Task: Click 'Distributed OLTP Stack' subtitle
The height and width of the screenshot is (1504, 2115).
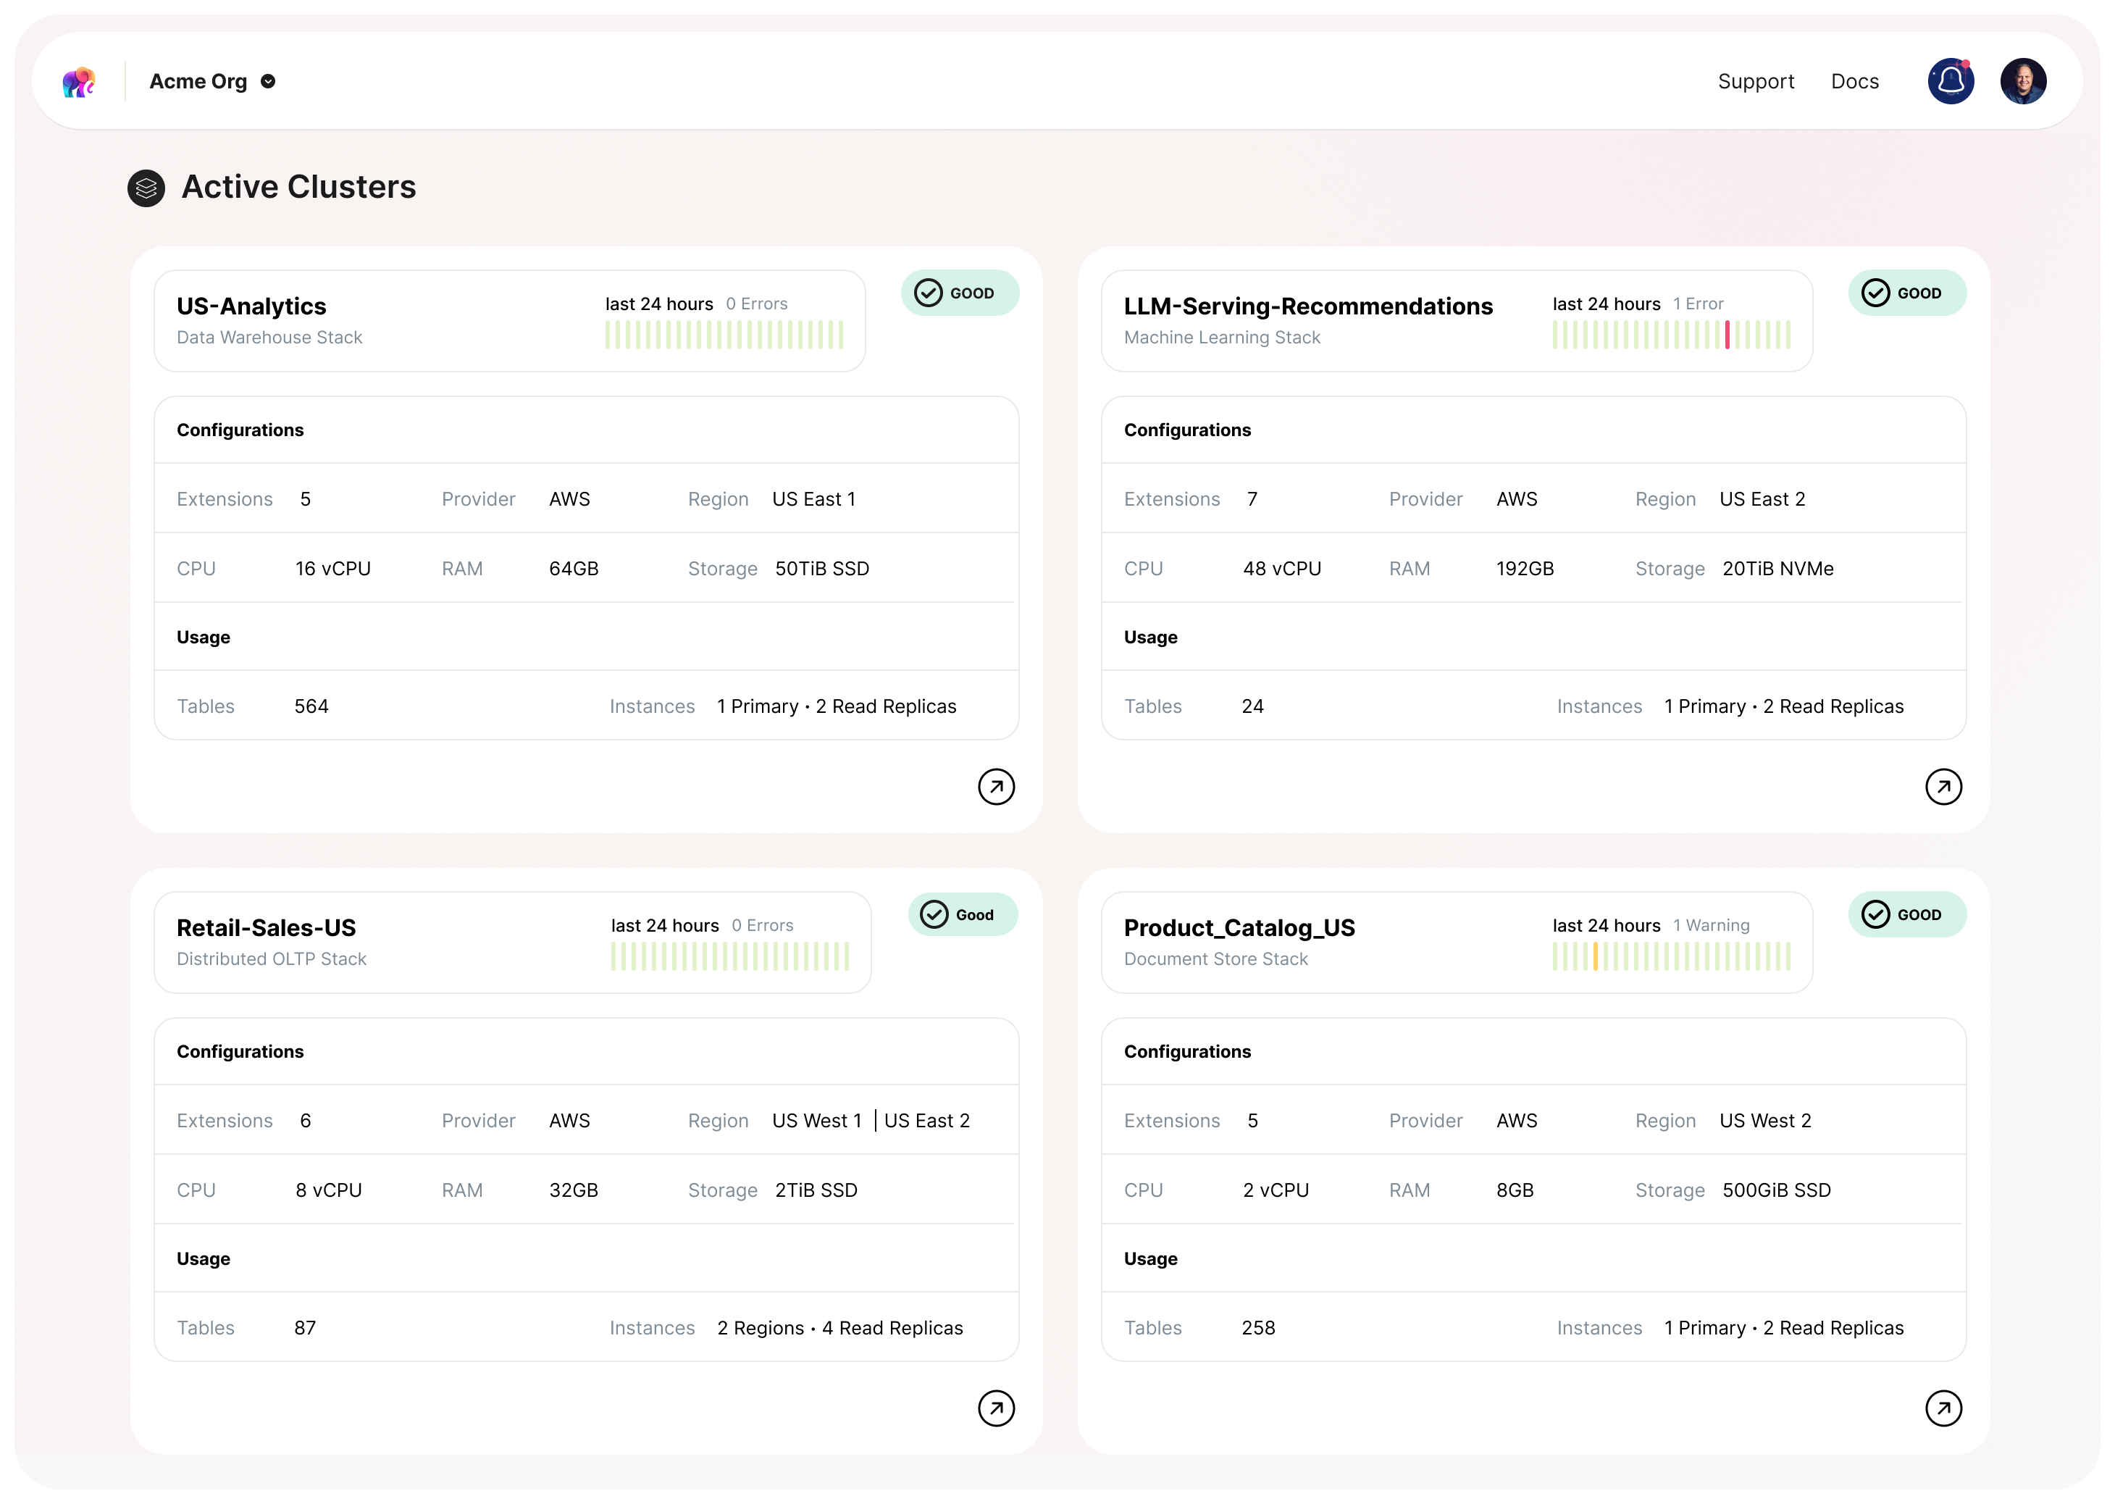Action: coord(272,958)
